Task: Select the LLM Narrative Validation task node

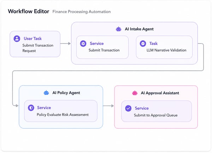Action: point(164,47)
